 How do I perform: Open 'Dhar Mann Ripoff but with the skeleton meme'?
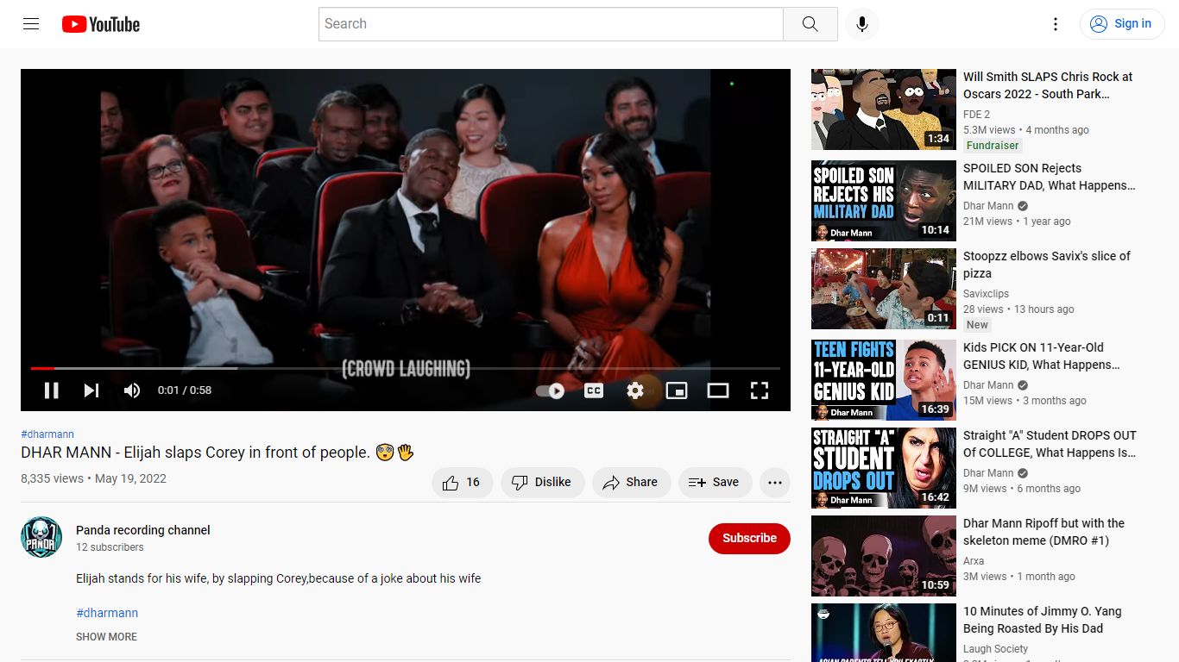1044,532
